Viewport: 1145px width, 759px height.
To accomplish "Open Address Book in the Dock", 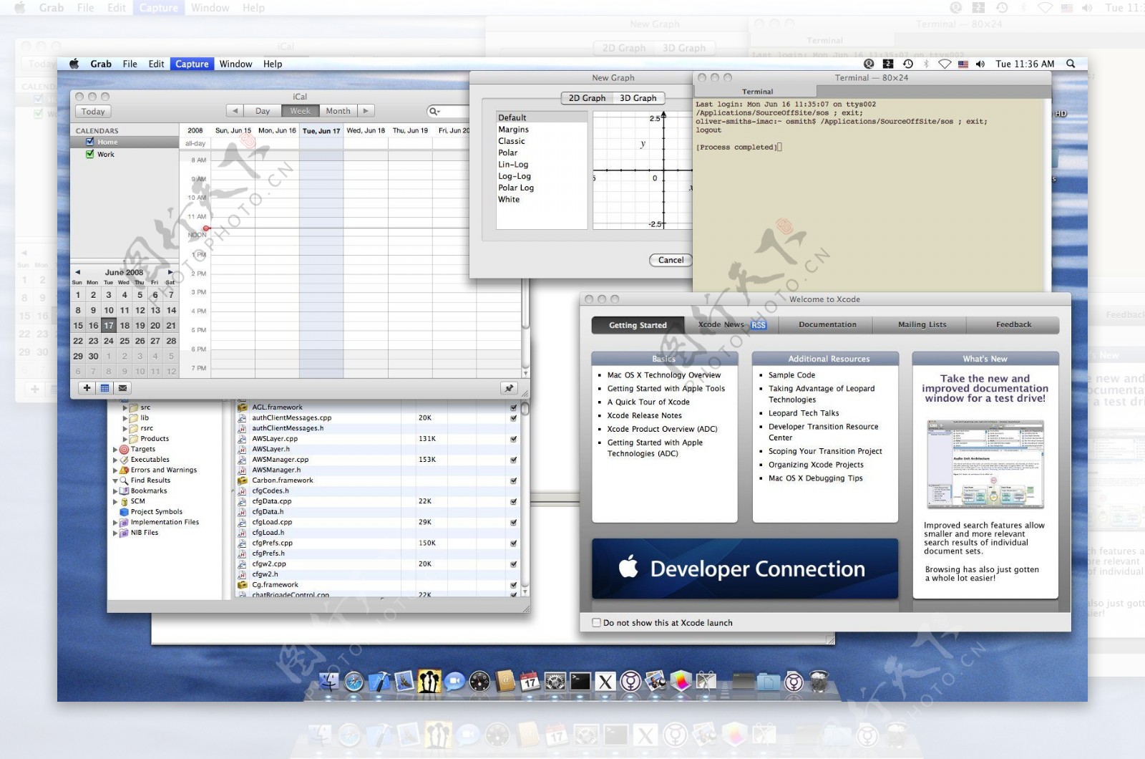I will pyautogui.click(x=505, y=681).
